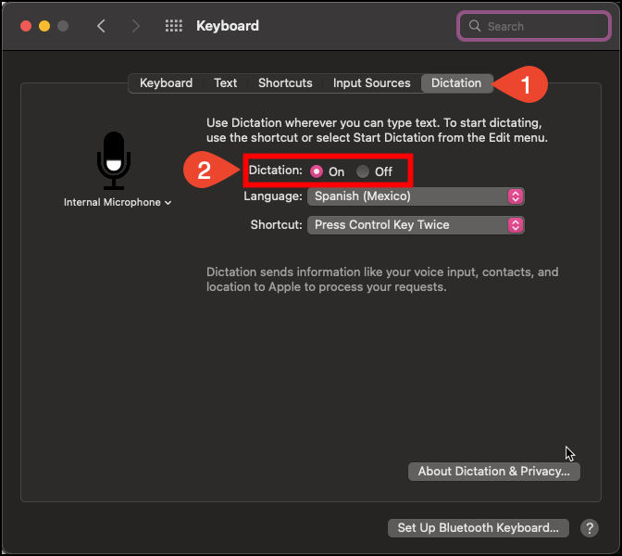Click About Dictation & Privacy button
Screen dimensions: 622x556
pos(493,472)
